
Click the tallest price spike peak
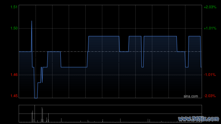tap(31, 21)
